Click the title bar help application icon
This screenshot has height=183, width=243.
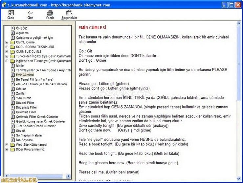(x=4, y=5)
